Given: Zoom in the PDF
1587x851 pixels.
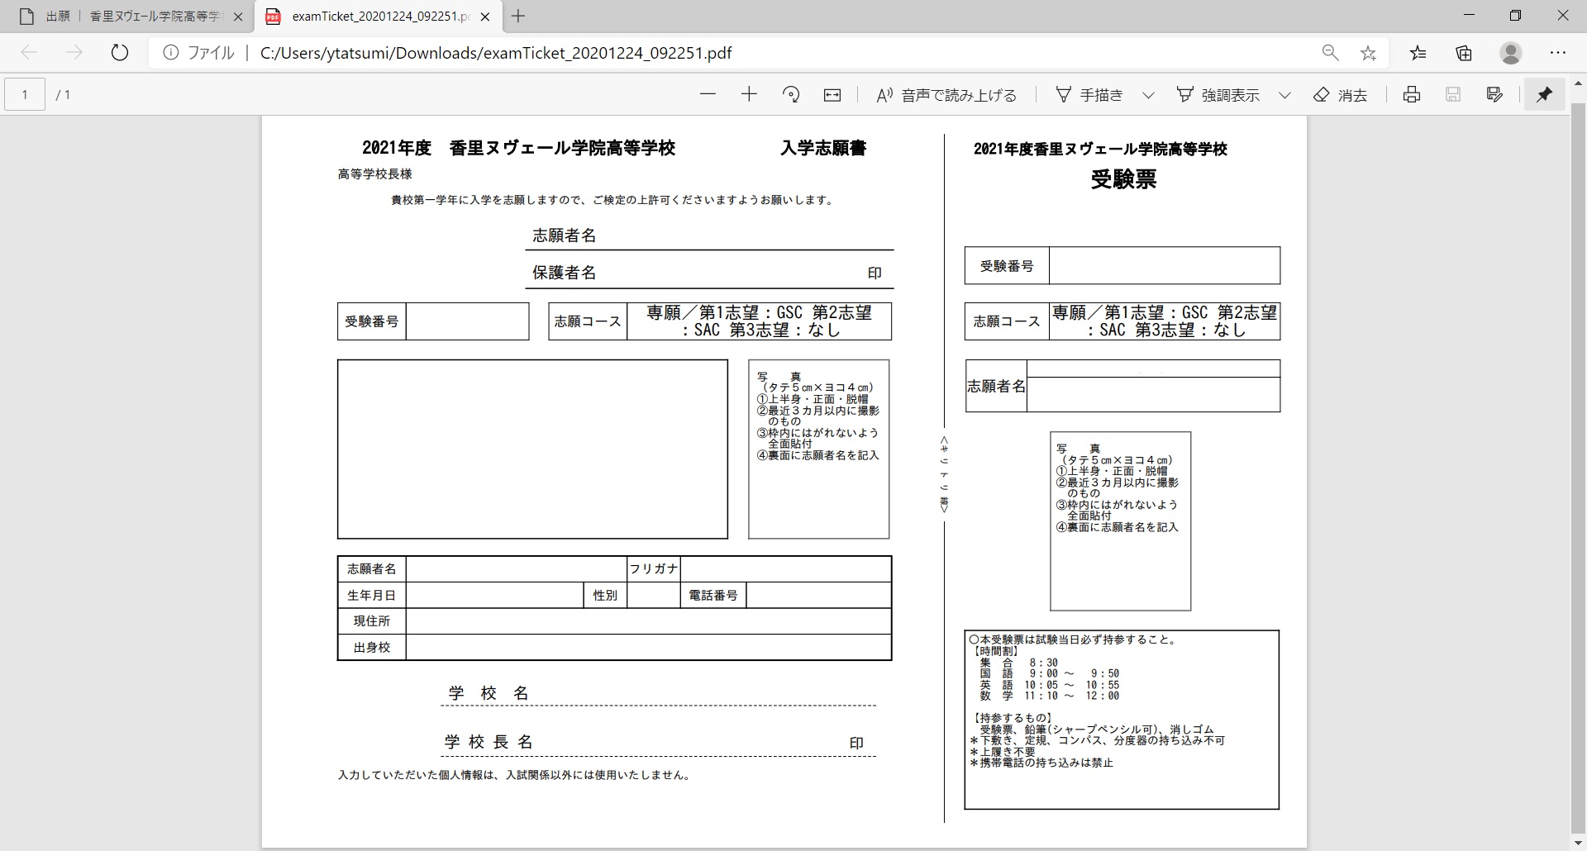Looking at the screenshot, I should pyautogui.click(x=749, y=94).
